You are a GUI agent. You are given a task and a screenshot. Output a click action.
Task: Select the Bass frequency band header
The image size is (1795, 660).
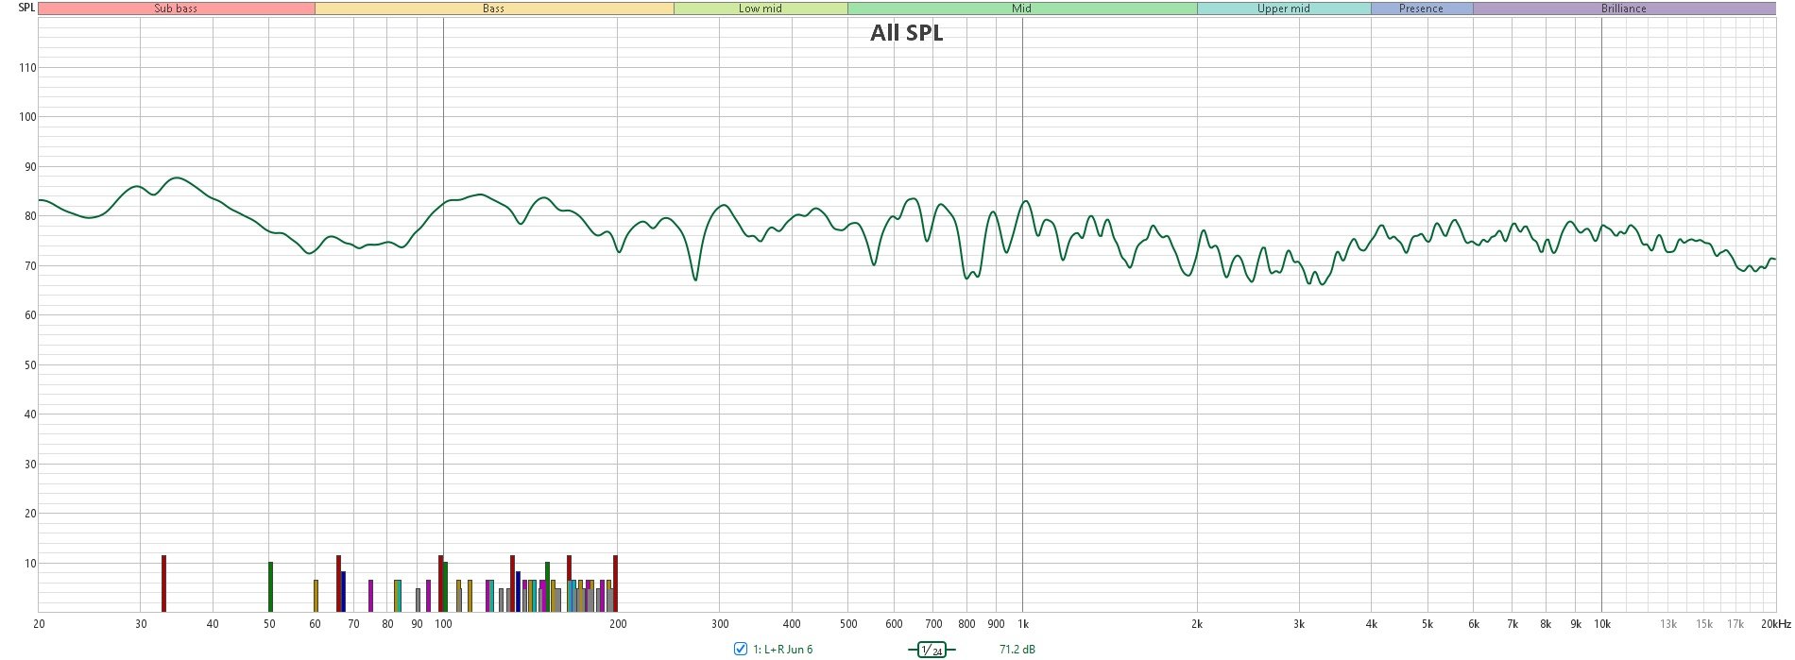(x=493, y=8)
